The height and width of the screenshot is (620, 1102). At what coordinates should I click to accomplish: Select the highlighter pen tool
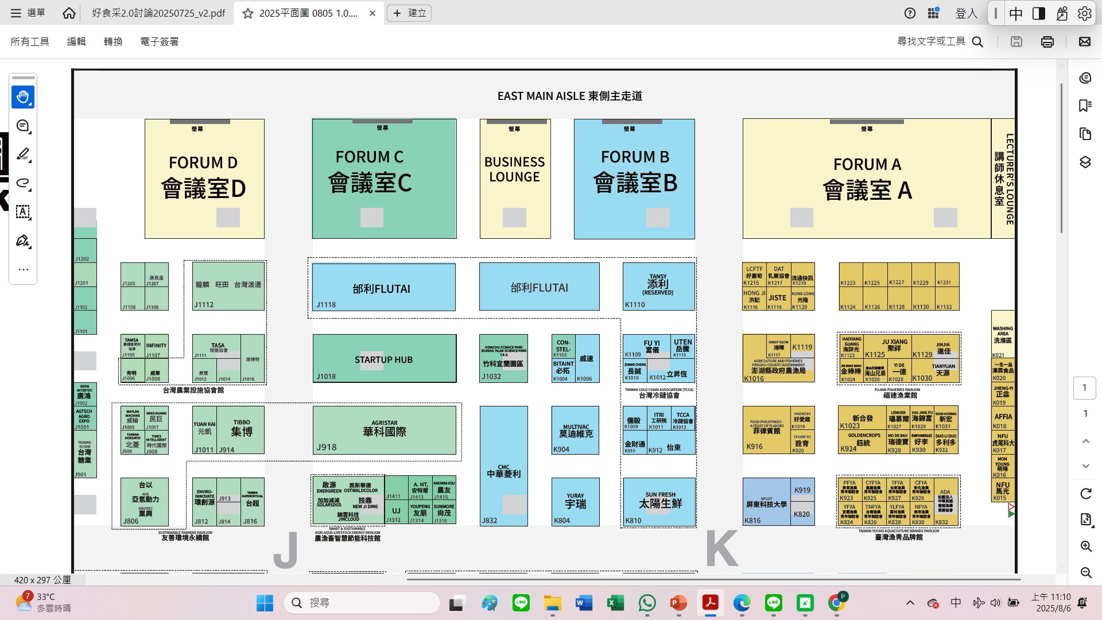click(23, 154)
